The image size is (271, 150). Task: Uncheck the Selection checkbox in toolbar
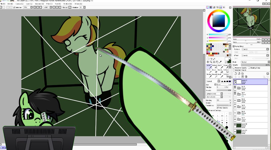pyautogui.click(x=14, y=7)
